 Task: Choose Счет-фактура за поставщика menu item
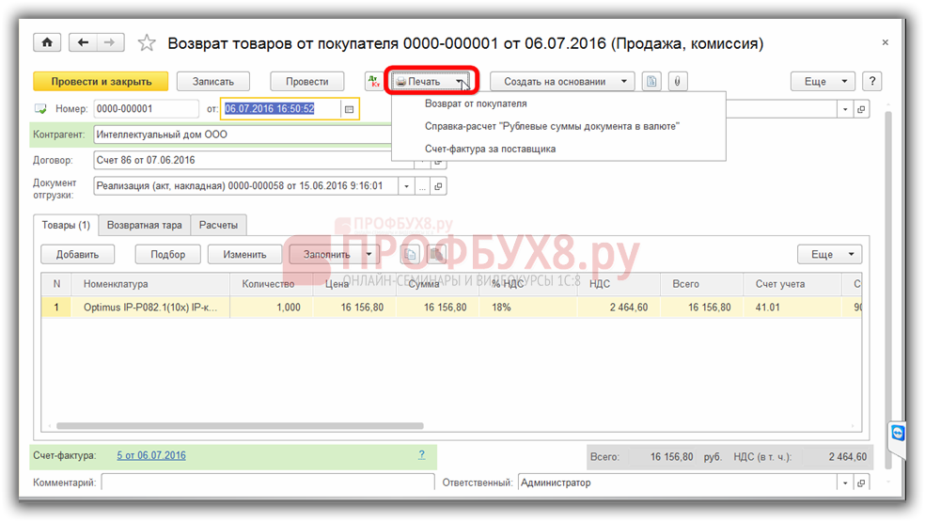(490, 149)
